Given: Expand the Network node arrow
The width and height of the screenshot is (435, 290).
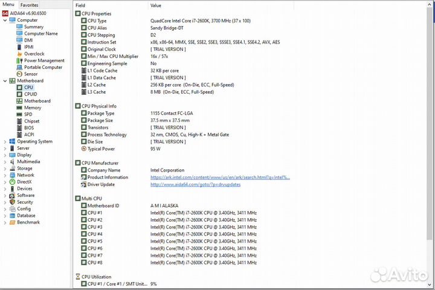Looking at the screenshot, I should (x=5, y=175).
